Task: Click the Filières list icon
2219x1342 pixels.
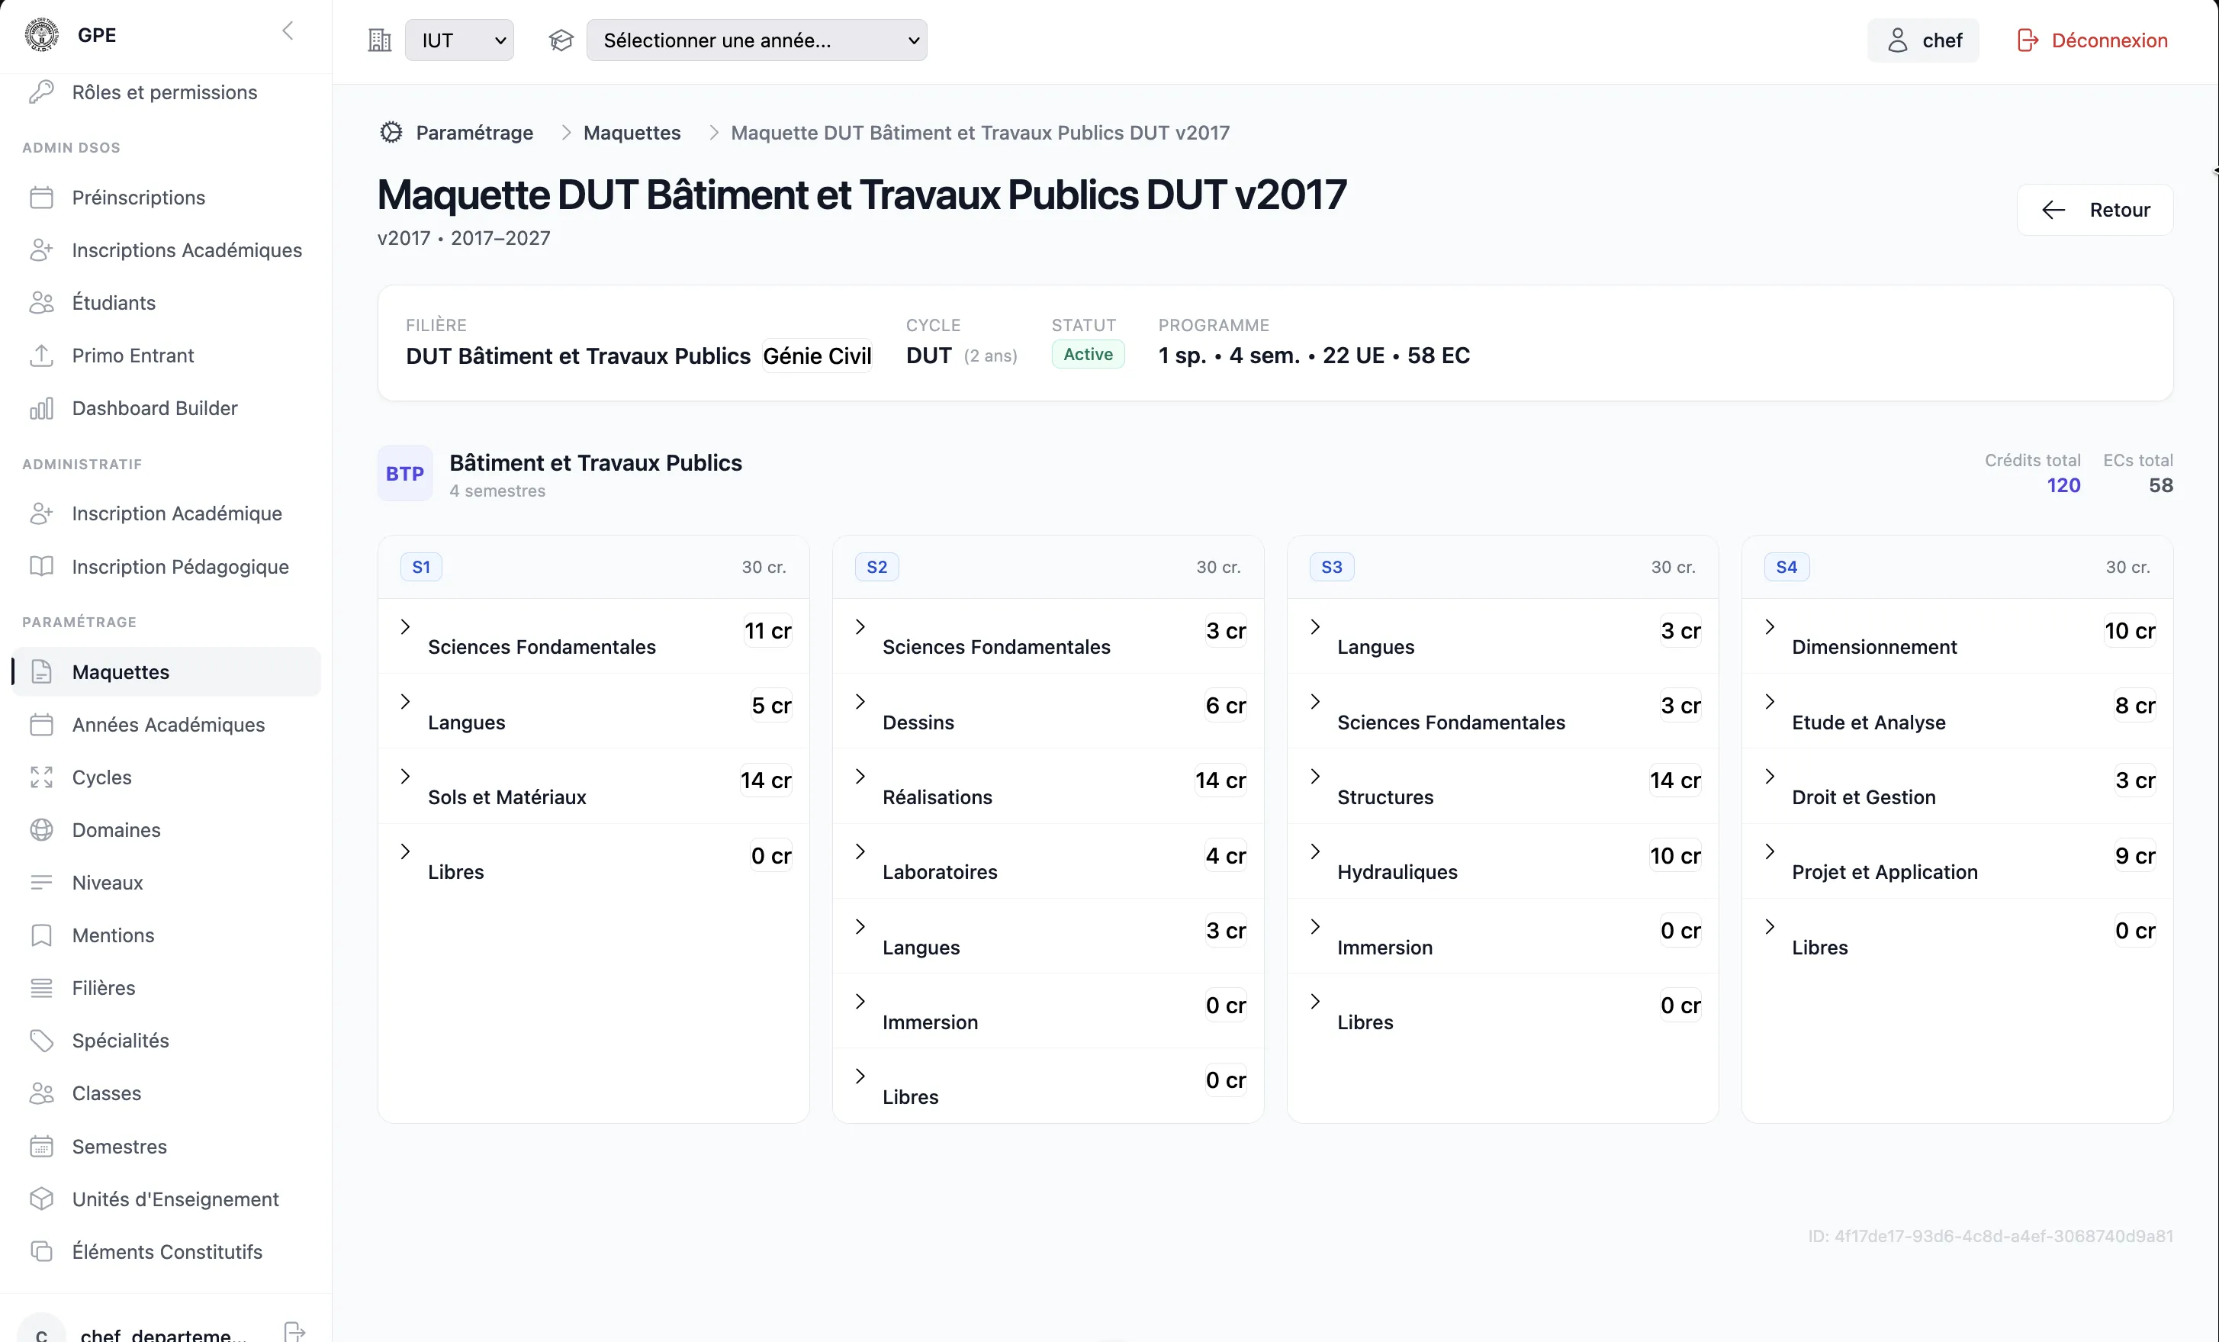Action: 41,988
